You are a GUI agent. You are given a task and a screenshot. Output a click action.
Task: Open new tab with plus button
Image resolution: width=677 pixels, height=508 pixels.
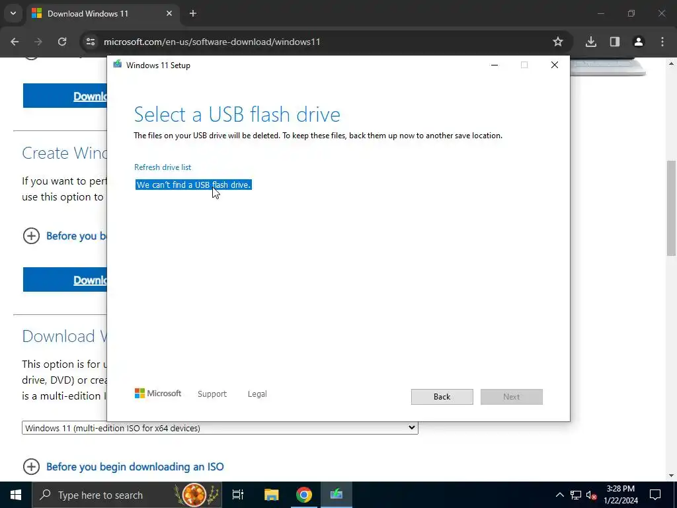[193, 13]
